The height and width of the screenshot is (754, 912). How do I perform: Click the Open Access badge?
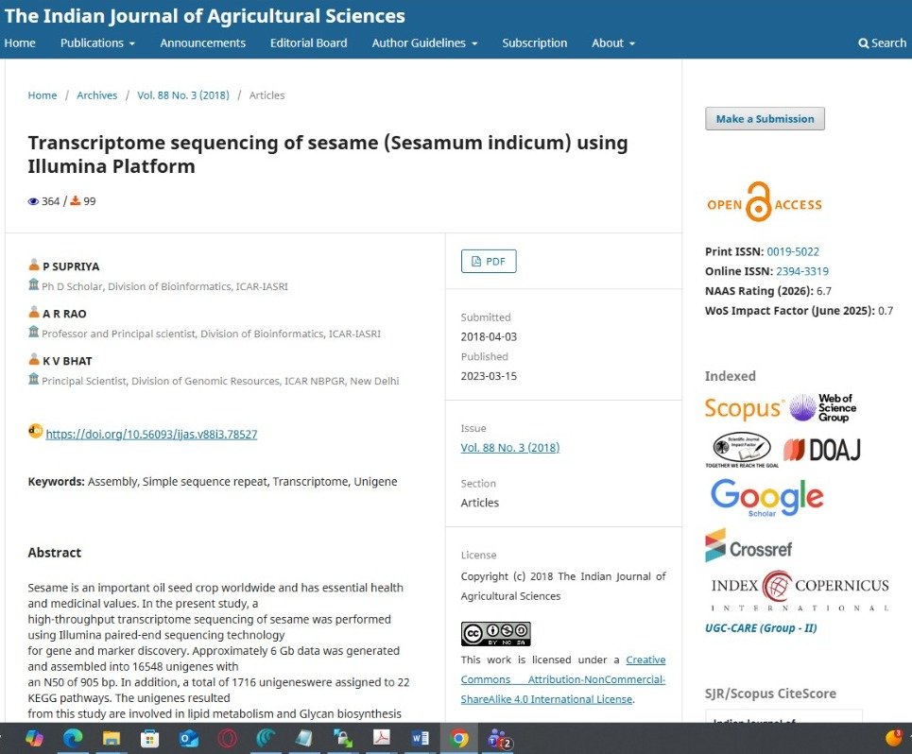pyautogui.click(x=763, y=204)
